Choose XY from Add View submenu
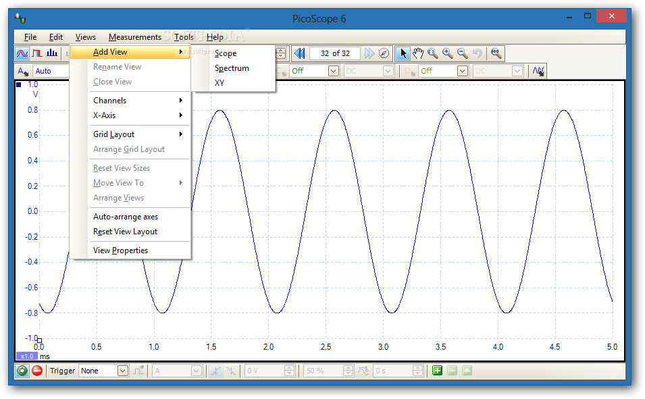The image size is (645, 399). coord(234,83)
